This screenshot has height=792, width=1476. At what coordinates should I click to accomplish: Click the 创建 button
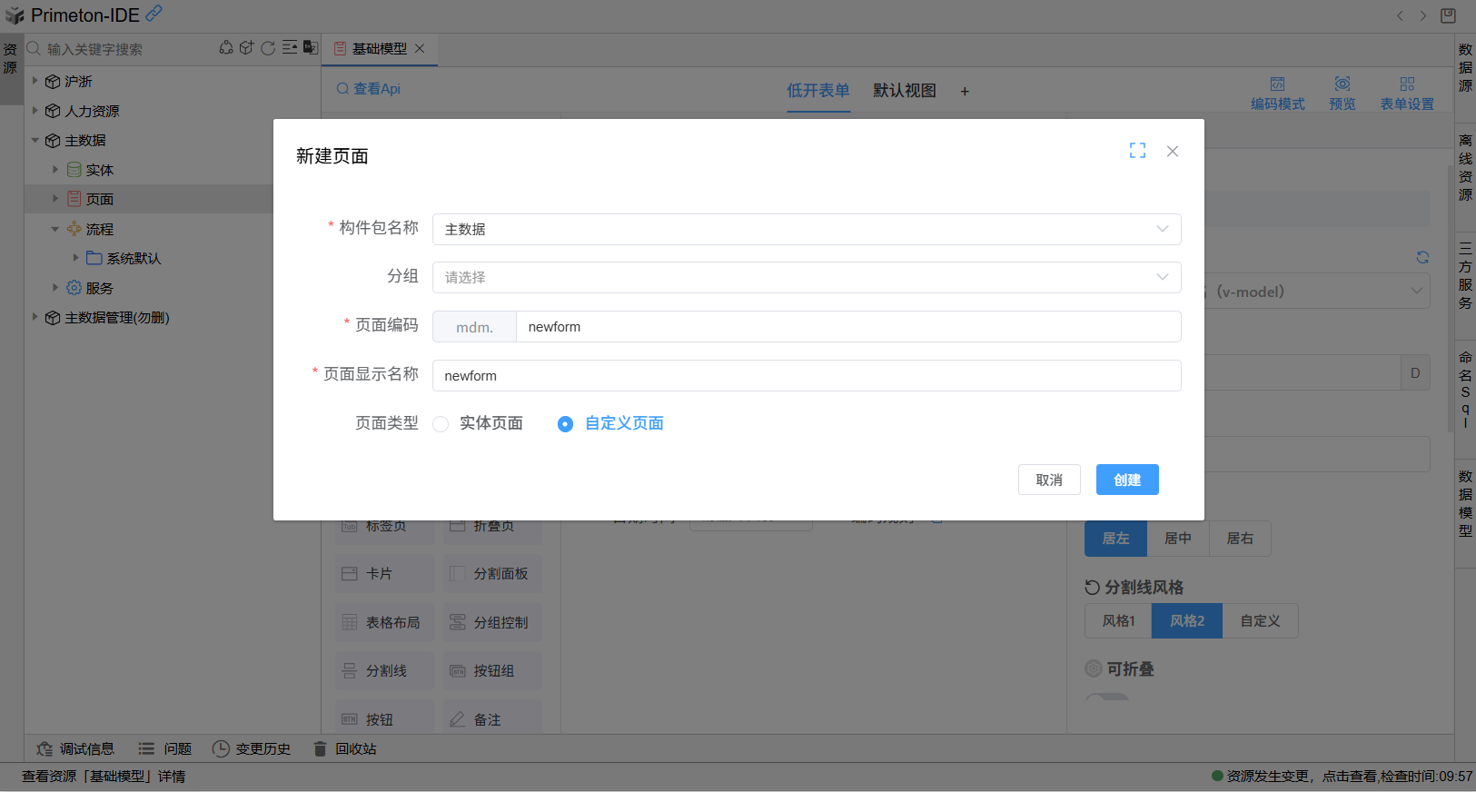(1126, 480)
